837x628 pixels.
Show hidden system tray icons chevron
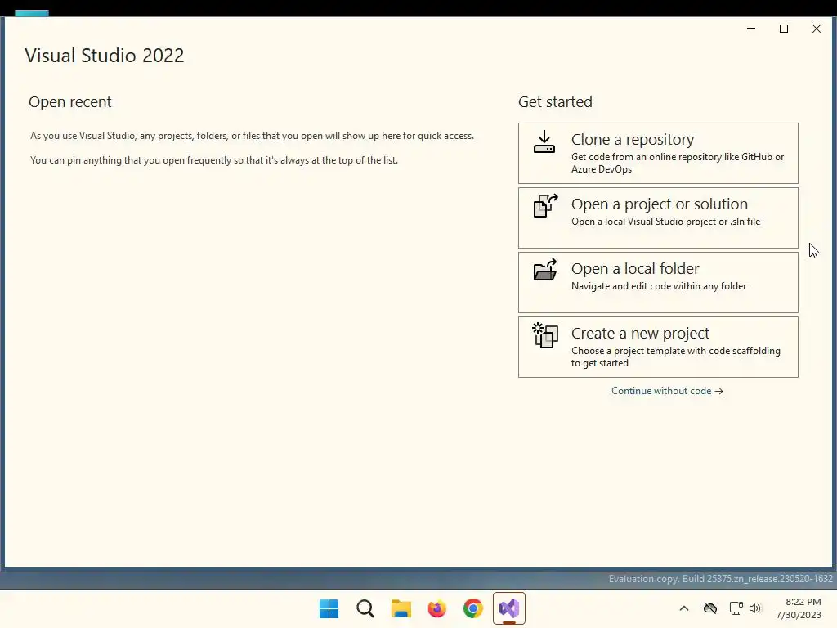tap(684, 608)
